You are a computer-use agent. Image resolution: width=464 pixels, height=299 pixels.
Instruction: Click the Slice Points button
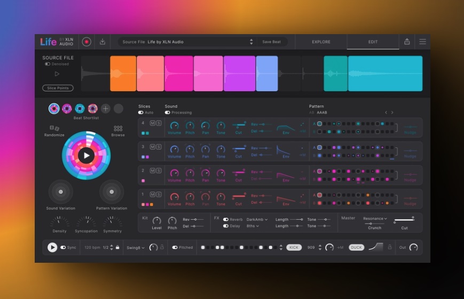(58, 88)
